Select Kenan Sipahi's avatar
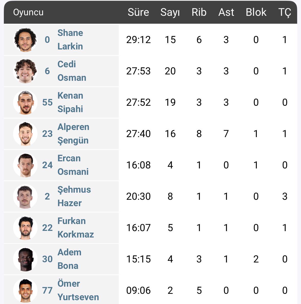The image size is (301, 304). 25,102
